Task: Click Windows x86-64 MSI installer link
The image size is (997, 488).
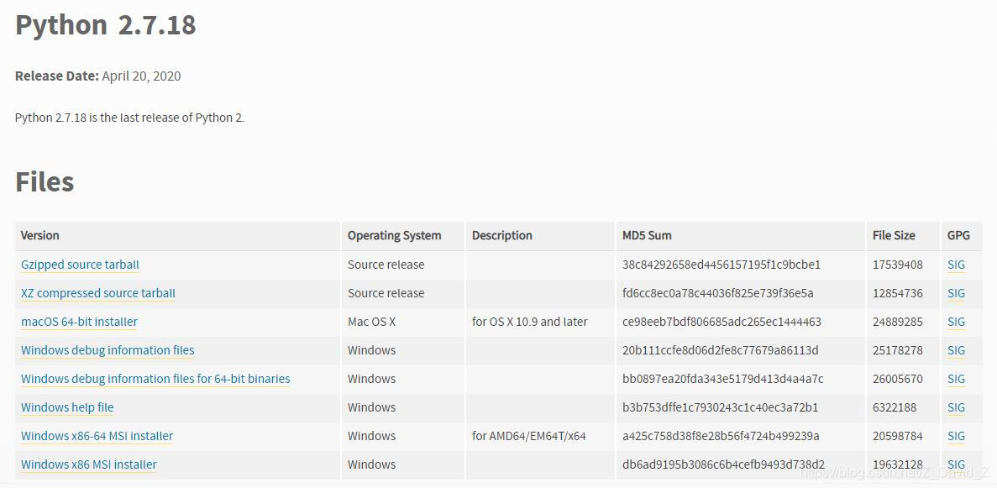Action: [x=97, y=437]
